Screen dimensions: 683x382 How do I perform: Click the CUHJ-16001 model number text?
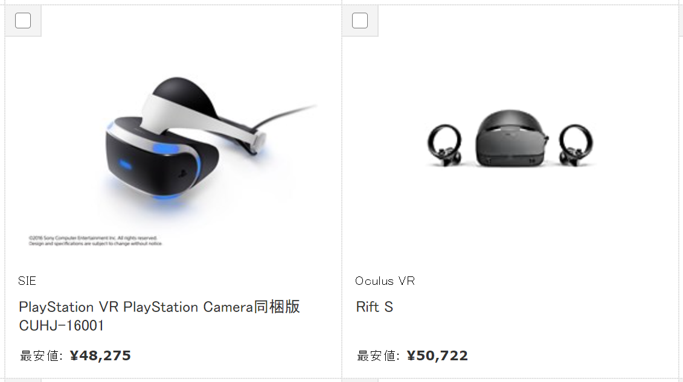click(x=62, y=326)
